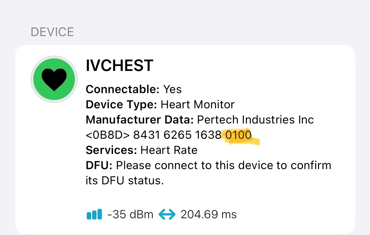Tap the <0B8D> company identifier

point(108,135)
